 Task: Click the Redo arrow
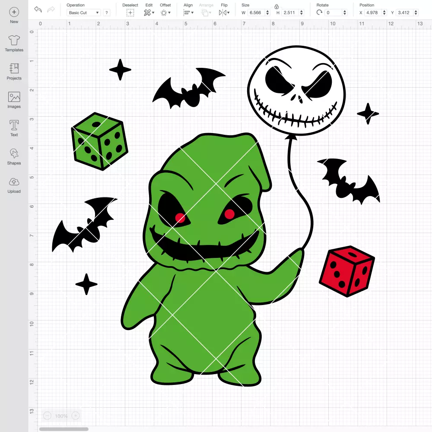[x=51, y=10]
